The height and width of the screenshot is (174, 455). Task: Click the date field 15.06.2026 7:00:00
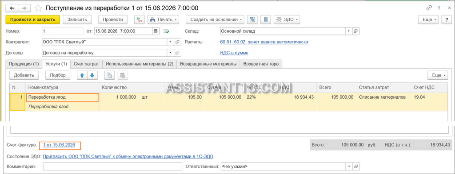point(123,31)
